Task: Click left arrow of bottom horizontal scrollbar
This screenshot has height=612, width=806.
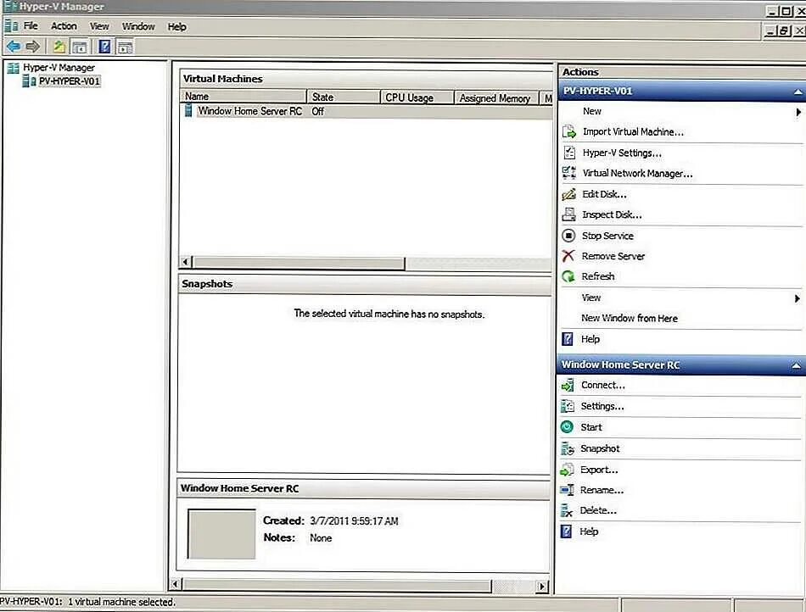Action: [x=176, y=584]
